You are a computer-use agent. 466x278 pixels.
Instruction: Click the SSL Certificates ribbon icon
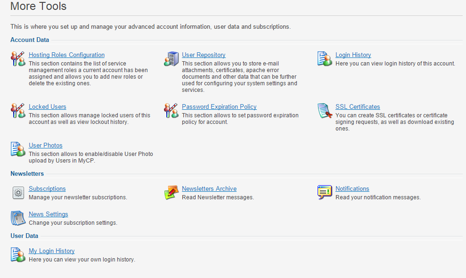325,111
